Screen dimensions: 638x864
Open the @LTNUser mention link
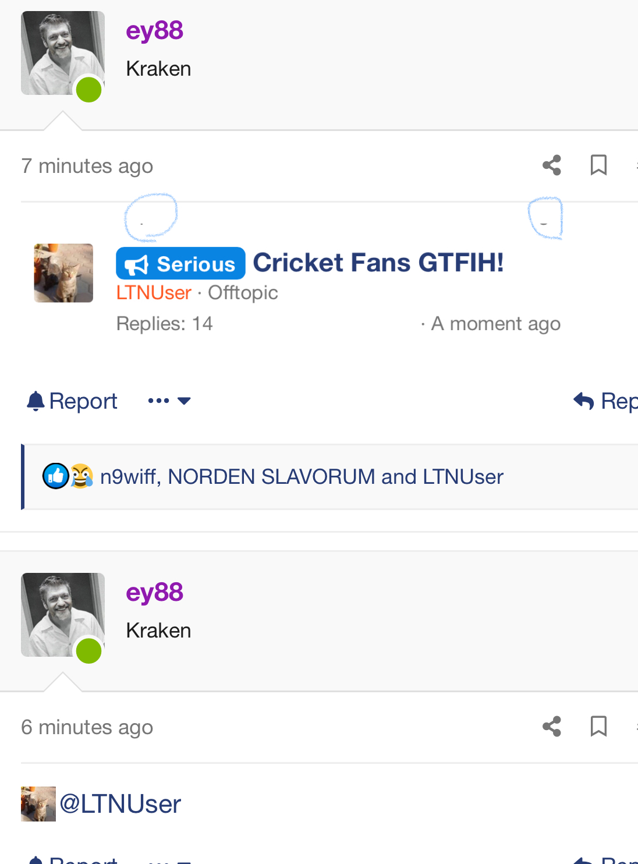pyautogui.click(x=120, y=804)
